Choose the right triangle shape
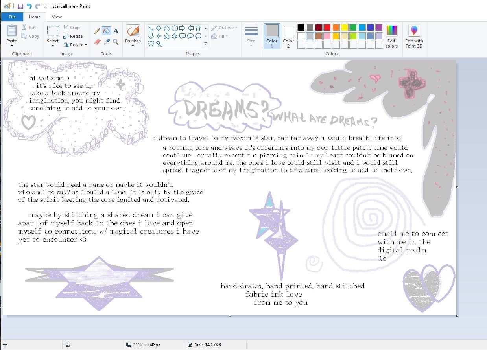The image size is (487, 350). 151,28
